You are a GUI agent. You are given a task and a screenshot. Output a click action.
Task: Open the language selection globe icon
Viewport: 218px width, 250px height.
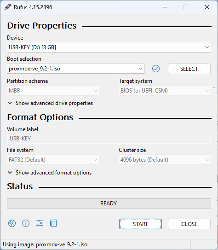coord(12,223)
